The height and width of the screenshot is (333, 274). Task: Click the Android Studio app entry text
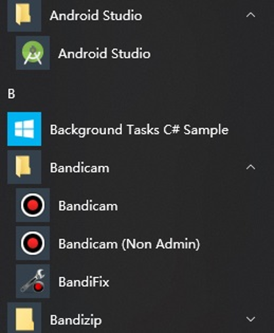pos(104,53)
